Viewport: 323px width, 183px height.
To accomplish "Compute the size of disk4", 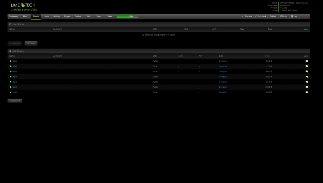I will tap(223, 77).
